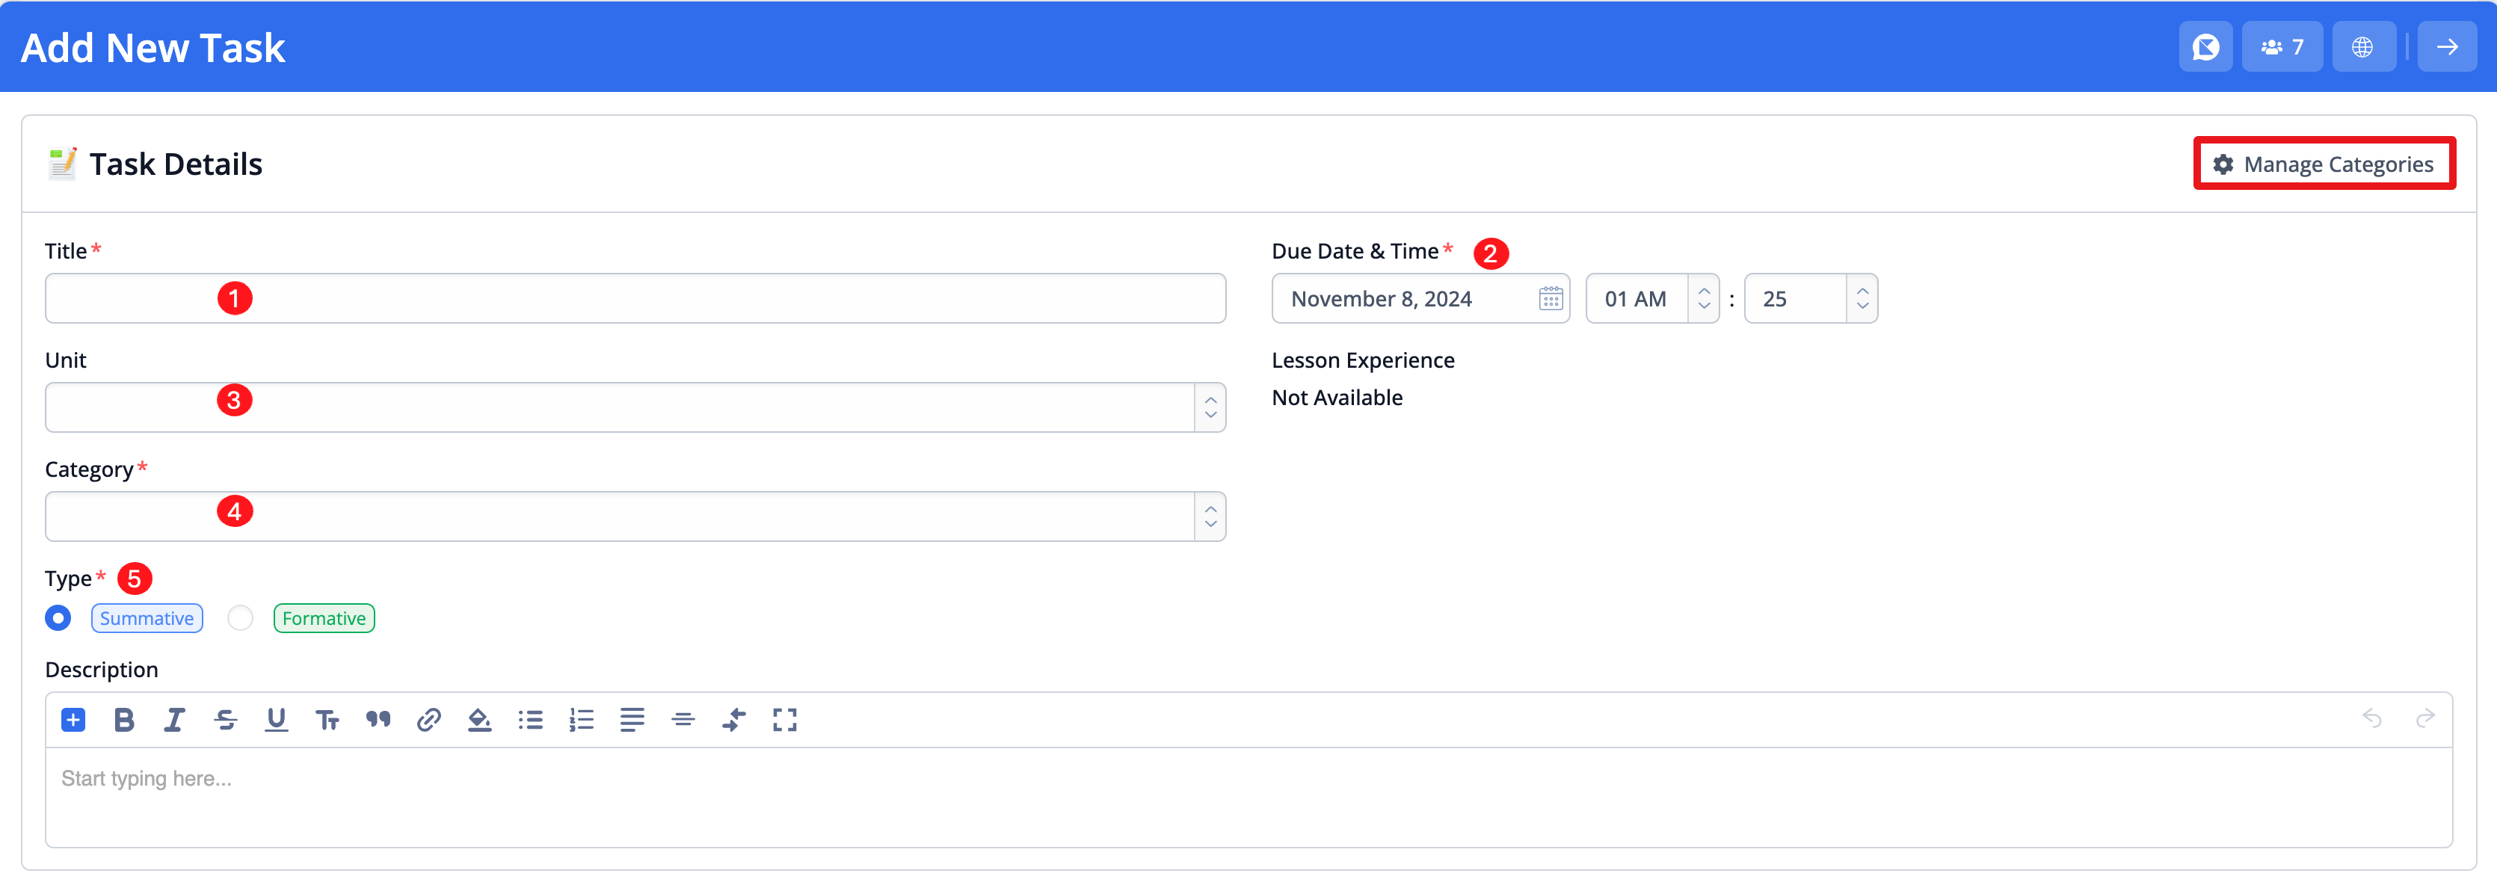Click the insert link icon
2497x885 pixels.
click(428, 719)
